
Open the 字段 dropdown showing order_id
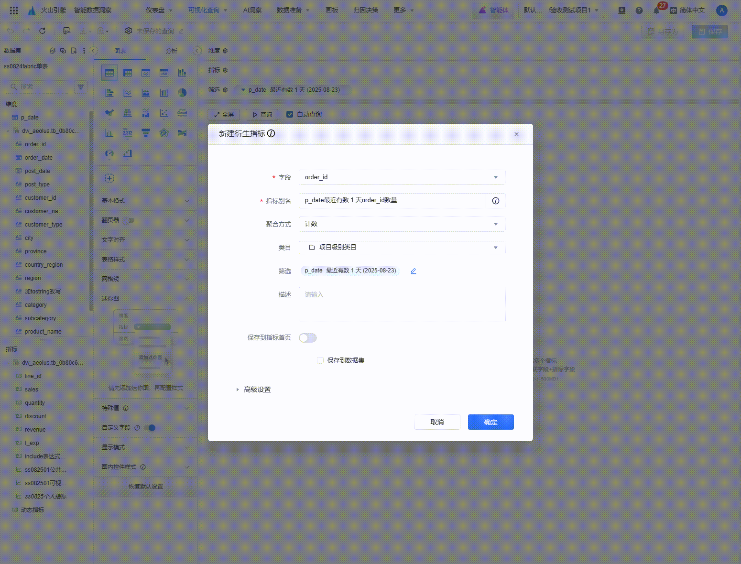pos(402,177)
